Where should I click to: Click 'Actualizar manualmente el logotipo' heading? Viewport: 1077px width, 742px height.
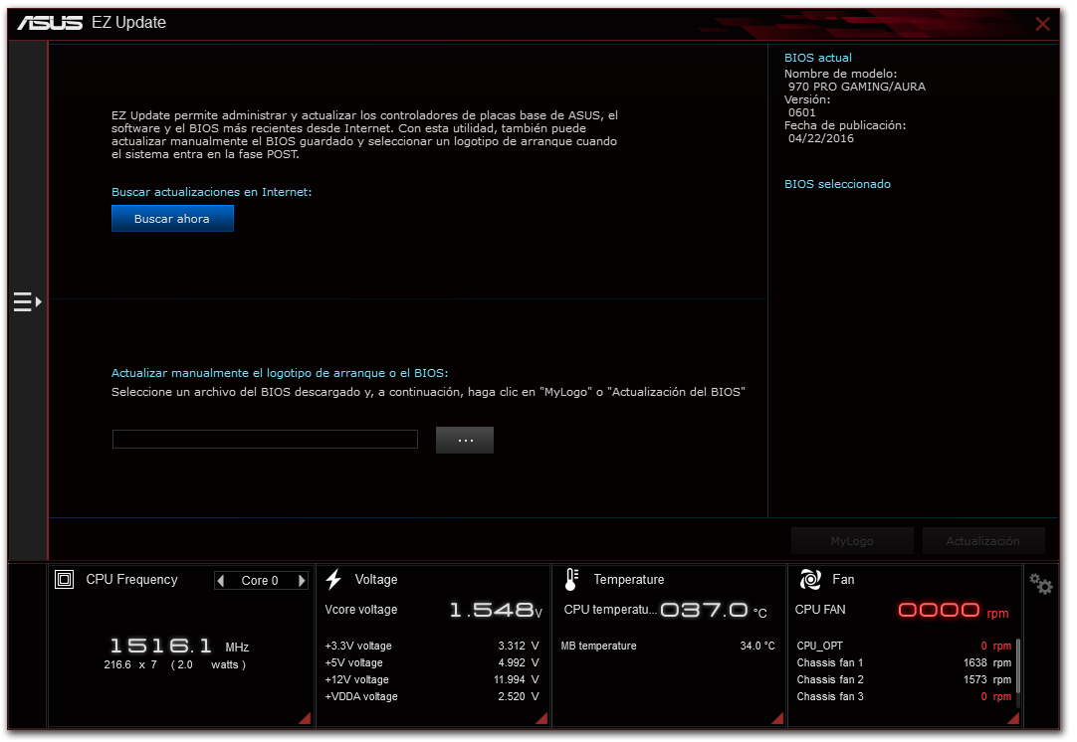coord(280,373)
